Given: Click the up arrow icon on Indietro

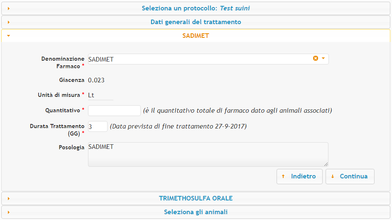Looking at the screenshot, I should pos(283,176).
